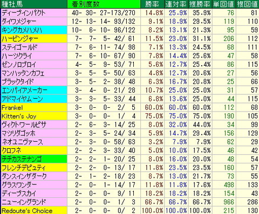
Task: Select the Frankel sire name
Action: click(12, 108)
